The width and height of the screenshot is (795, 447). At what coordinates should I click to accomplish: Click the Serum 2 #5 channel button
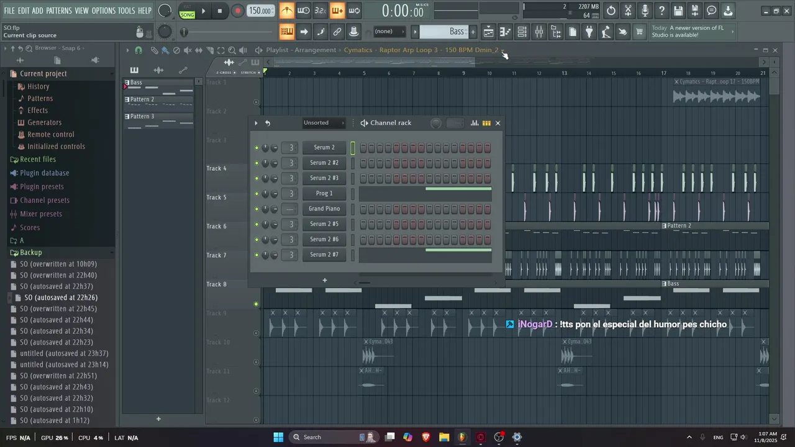tap(324, 224)
